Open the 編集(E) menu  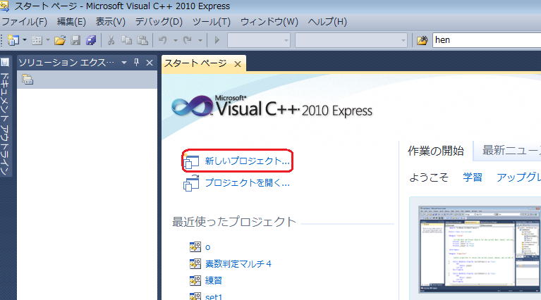71,22
